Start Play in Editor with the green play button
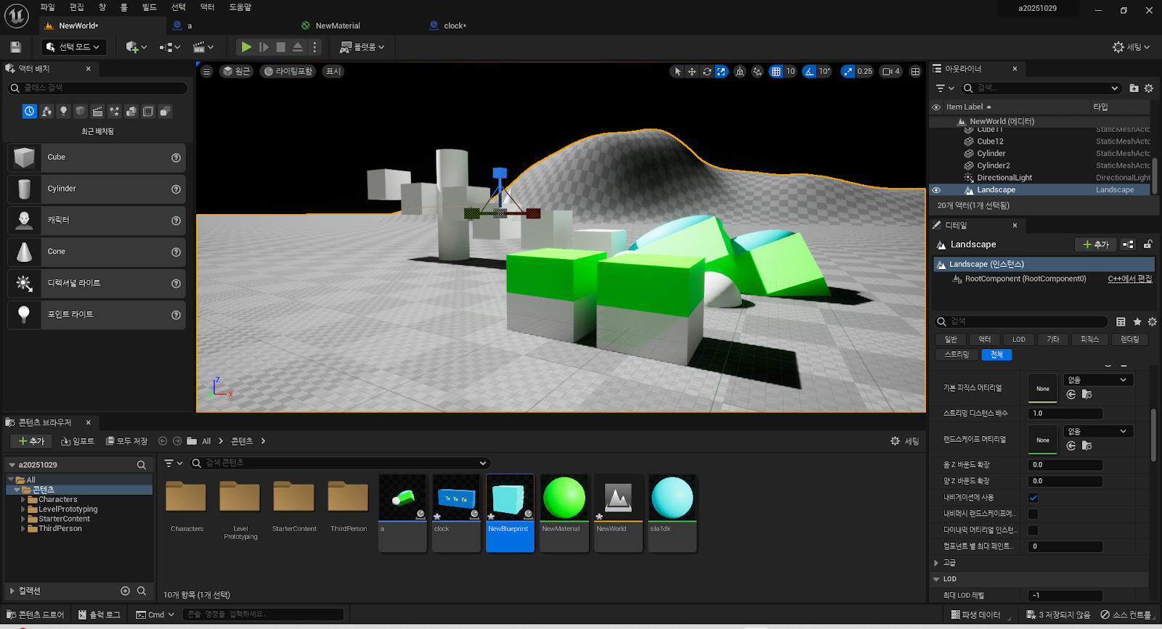The width and height of the screenshot is (1162, 629). pos(246,47)
